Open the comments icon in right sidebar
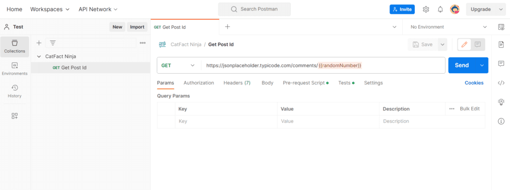This screenshot has height=190, width=510. 501,63
